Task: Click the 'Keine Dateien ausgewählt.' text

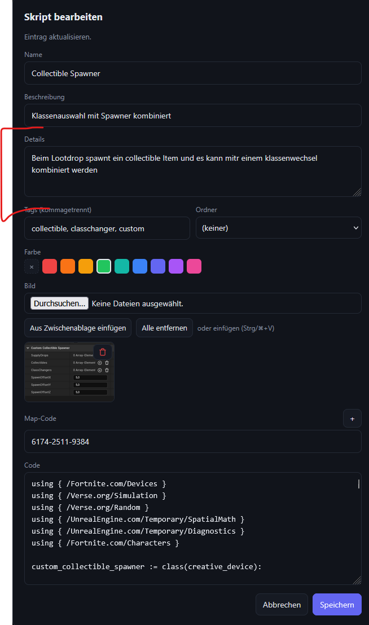Action: 138,303
